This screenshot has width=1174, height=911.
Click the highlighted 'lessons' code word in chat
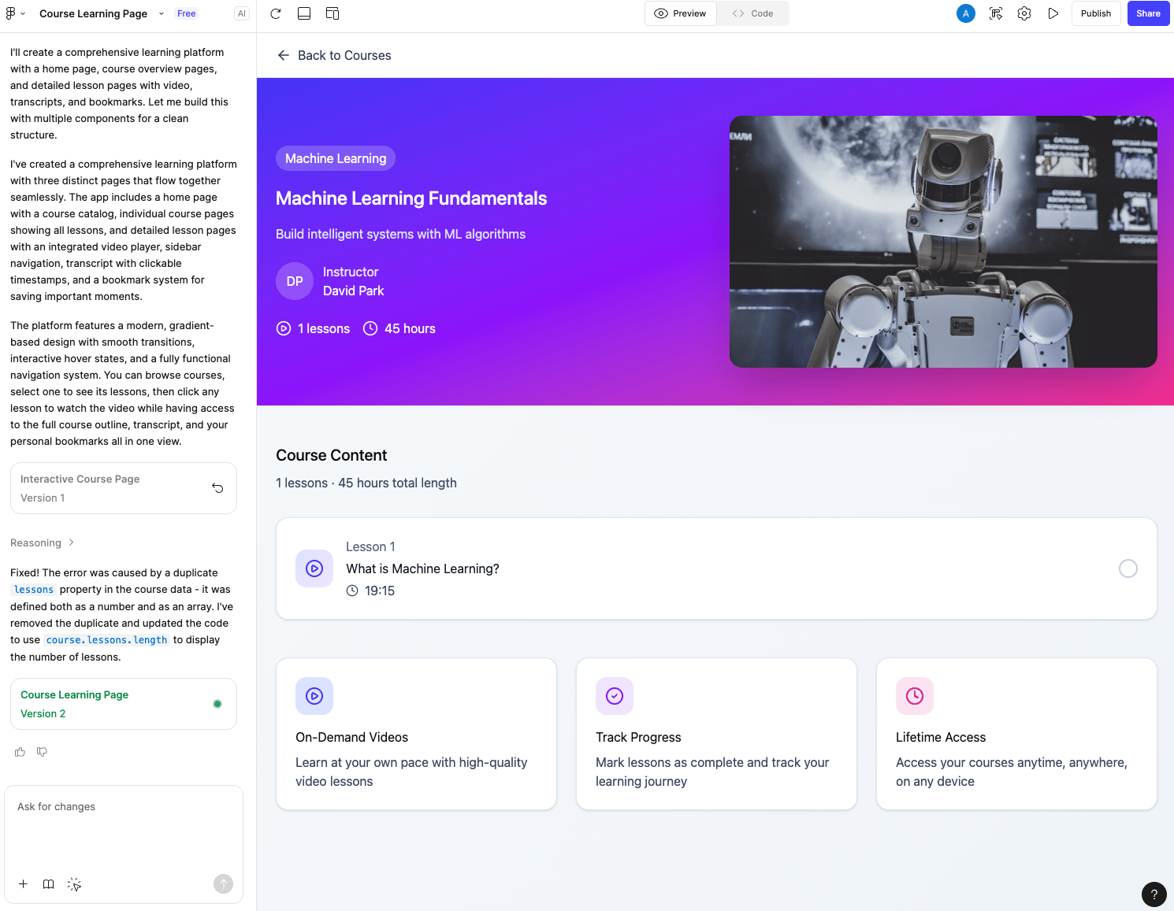pyautogui.click(x=34, y=590)
